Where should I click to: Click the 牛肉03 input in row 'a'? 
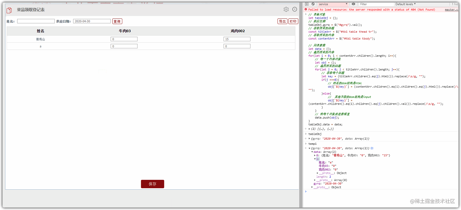[124, 46]
